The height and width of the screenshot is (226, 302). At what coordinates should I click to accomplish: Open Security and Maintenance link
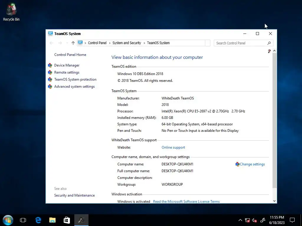(x=75, y=195)
